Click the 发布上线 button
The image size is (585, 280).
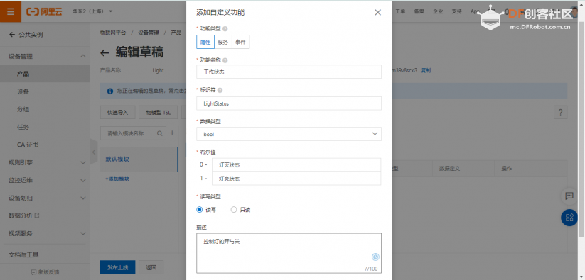coord(118,267)
